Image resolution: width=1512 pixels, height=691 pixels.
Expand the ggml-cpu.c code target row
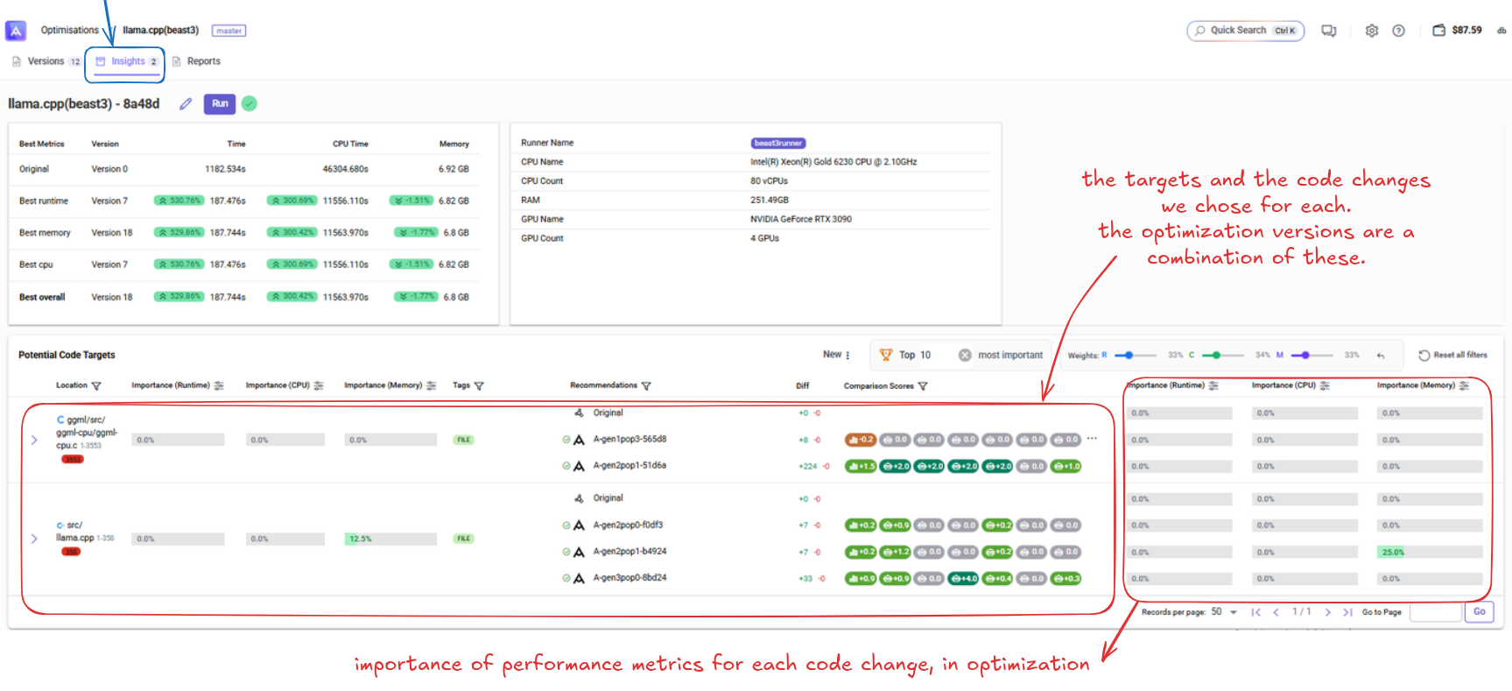34,440
